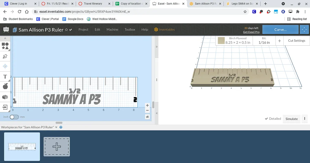Open the Toolbox menu

(130, 30)
